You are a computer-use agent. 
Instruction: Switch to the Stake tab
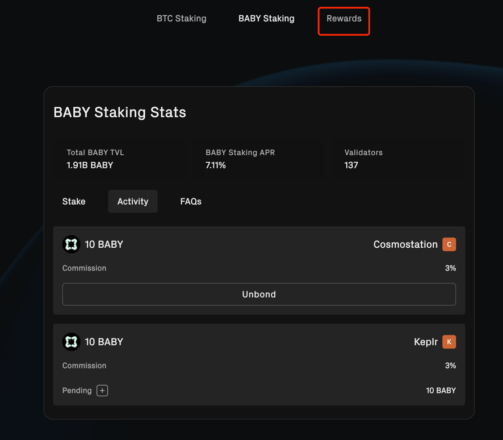[x=74, y=201]
